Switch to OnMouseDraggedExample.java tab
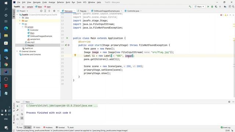 [x=106, y=11]
